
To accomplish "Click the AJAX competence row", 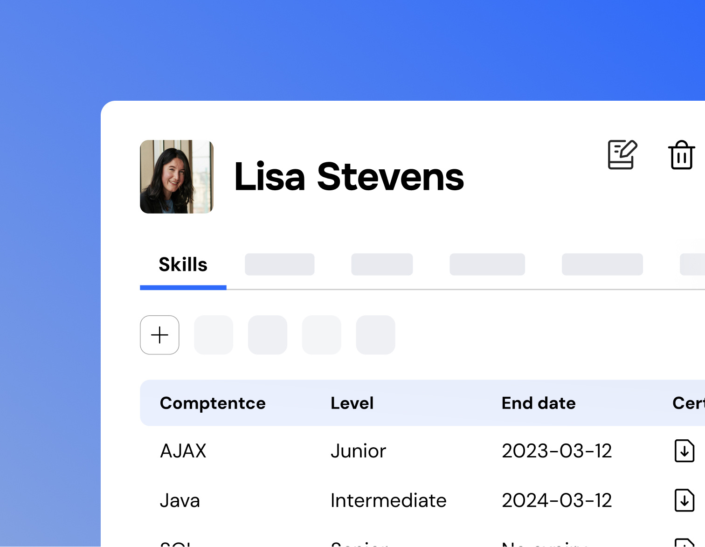I will 183,451.
